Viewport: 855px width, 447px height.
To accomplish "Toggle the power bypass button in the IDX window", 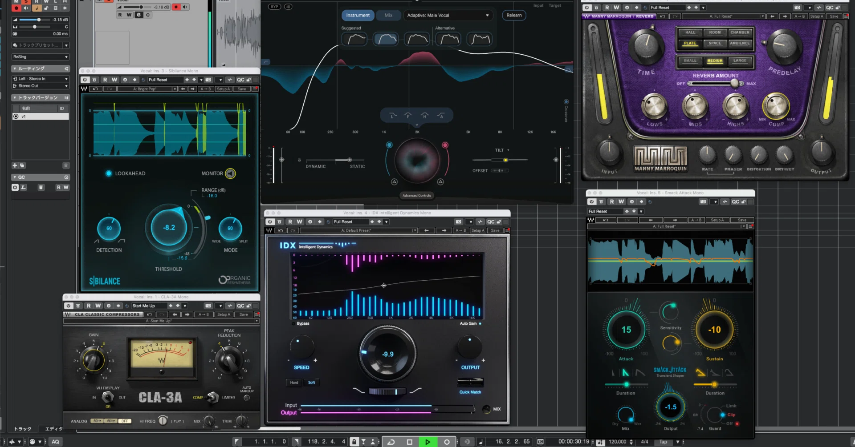I will tap(270, 222).
